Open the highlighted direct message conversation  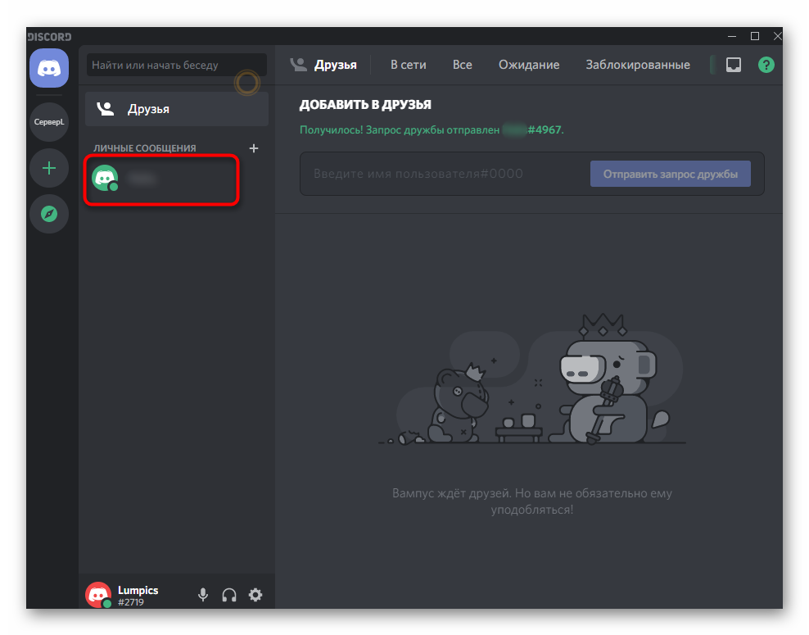(161, 179)
